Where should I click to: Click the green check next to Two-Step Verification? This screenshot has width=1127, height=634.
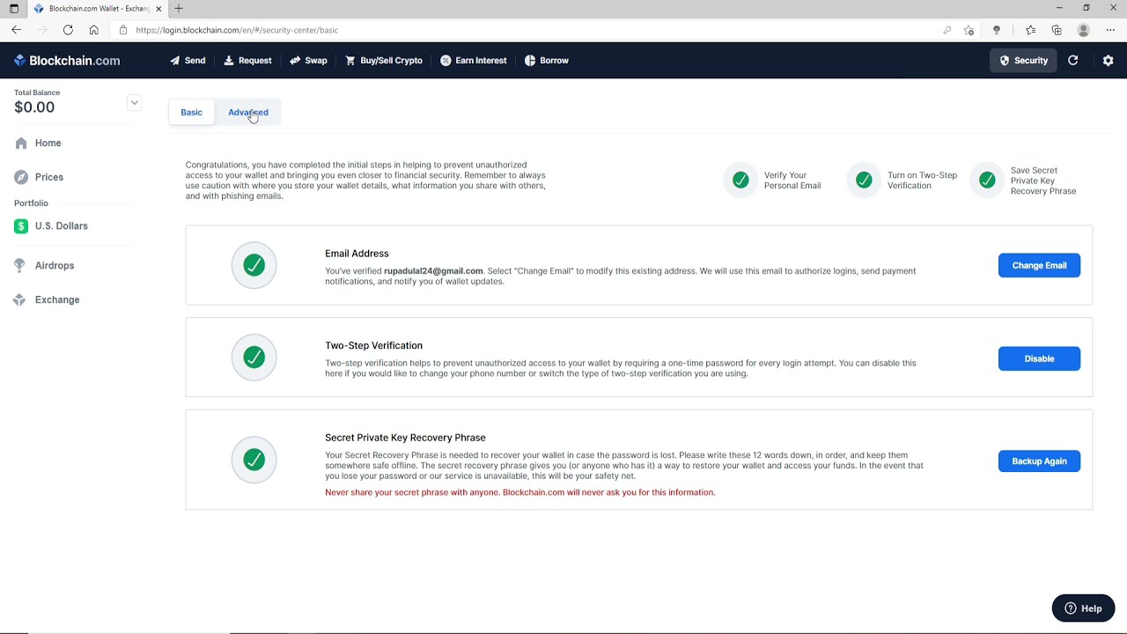point(254,358)
